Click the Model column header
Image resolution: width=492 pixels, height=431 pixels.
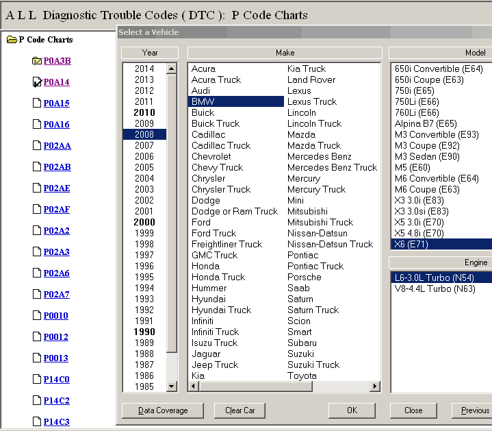[441, 53]
